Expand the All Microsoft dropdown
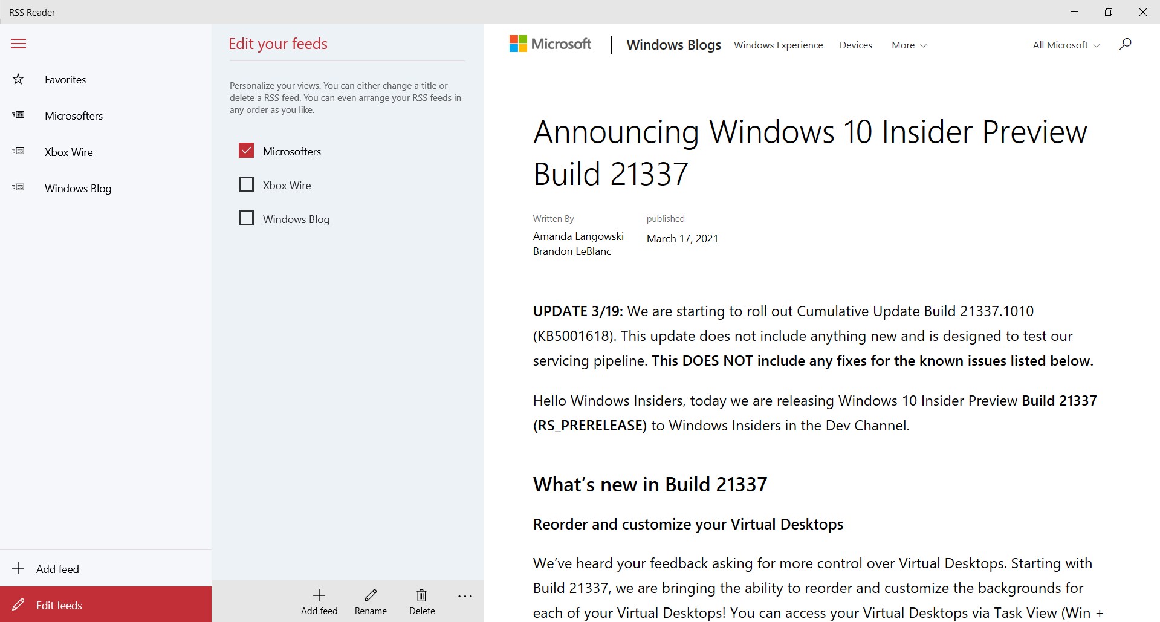 (x=1066, y=45)
